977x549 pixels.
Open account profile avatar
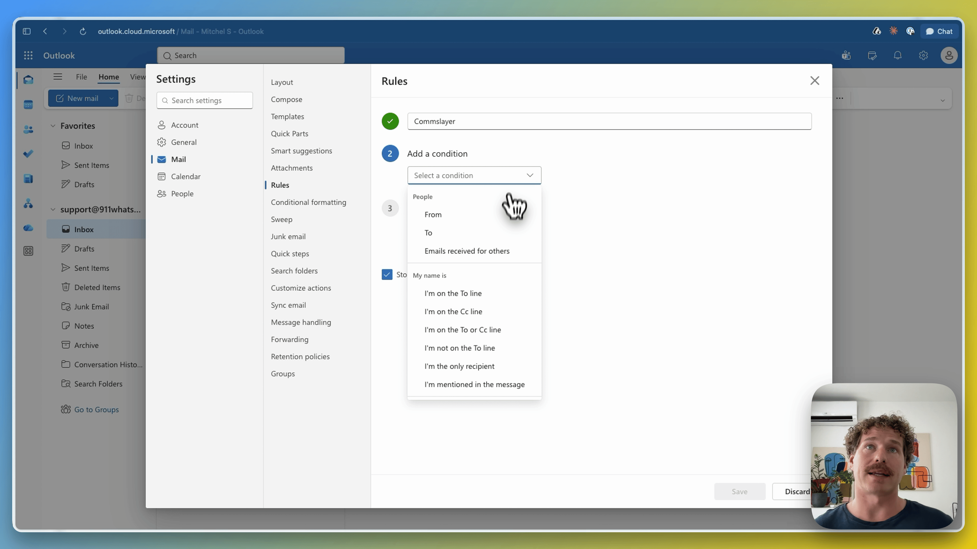tap(949, 56)
